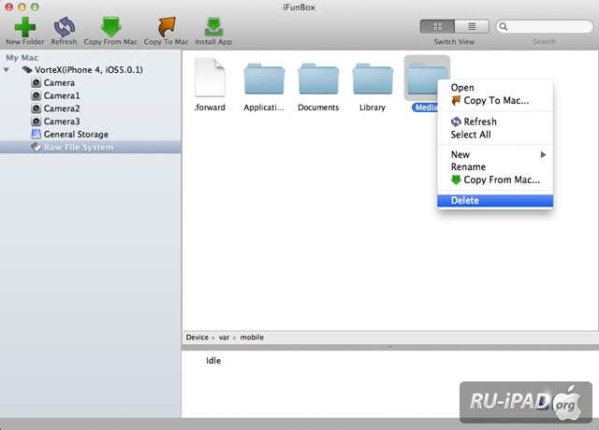Click the Install App toolbar icon

pyautogui.click(x=213, y=27)
